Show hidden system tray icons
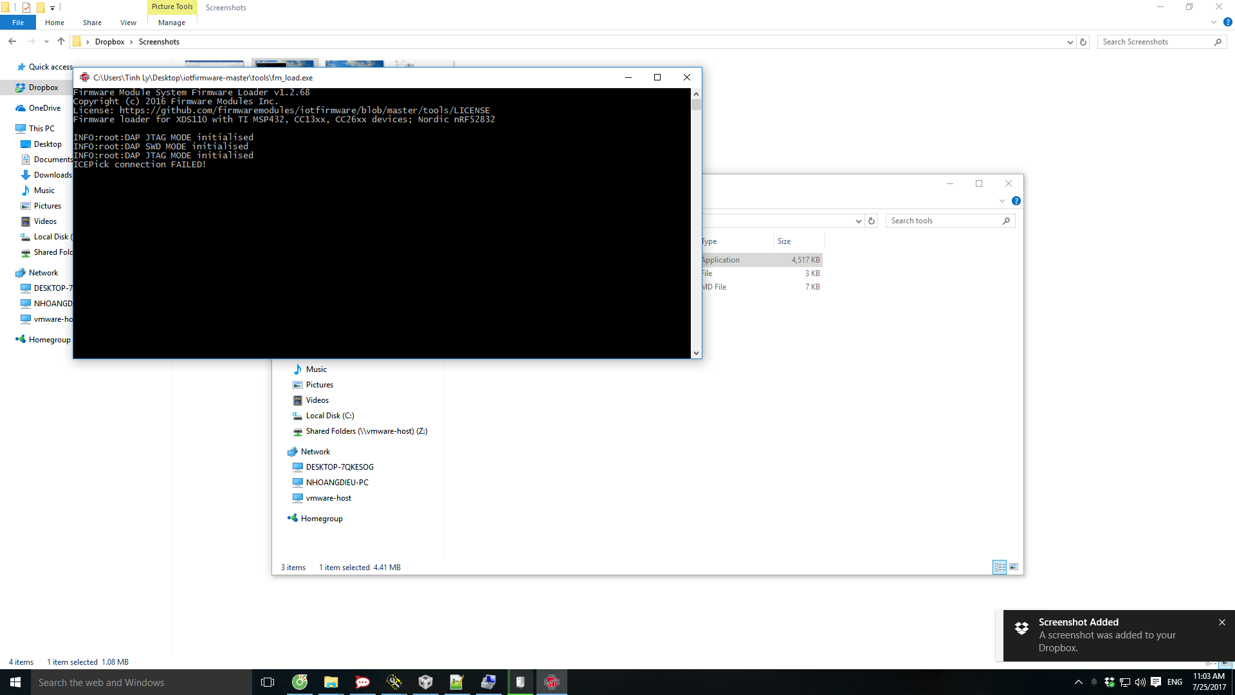The image size is (1235, 695). point(1079,682)
